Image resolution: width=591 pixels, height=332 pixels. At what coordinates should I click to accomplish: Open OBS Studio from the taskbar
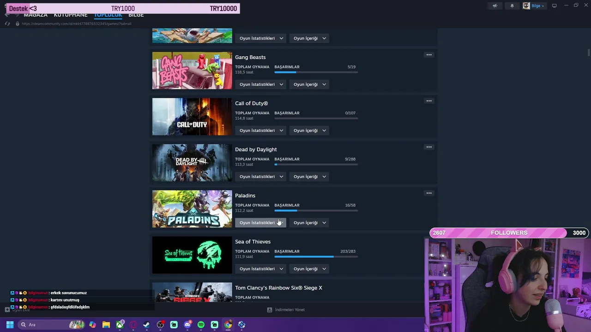click(160, 325)
